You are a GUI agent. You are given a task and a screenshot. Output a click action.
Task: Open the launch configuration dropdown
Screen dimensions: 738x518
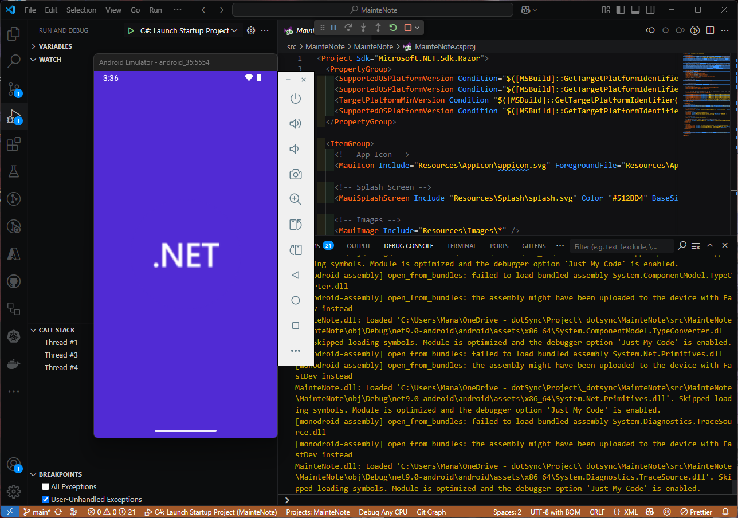(x=189, y=31)
